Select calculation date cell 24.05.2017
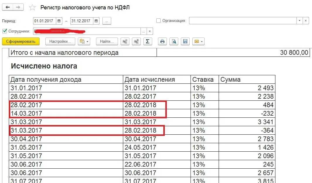The image size is (312, 183). coord(157,147)
